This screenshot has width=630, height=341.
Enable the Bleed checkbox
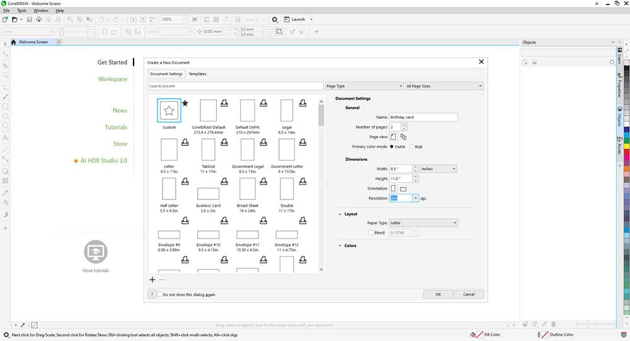(x=371, y=233)
